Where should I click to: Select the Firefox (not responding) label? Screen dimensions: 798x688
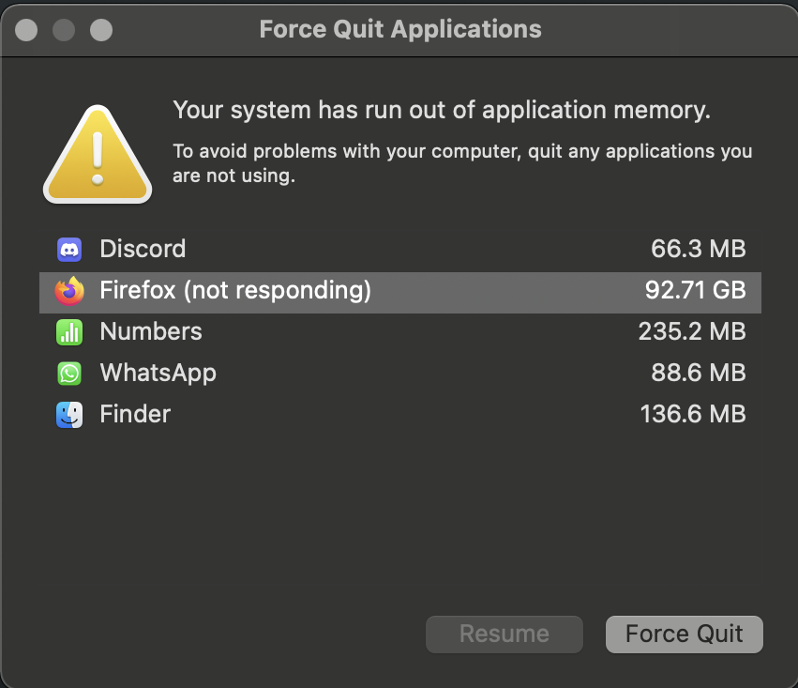pyautogui.click(x=235, y=291)
